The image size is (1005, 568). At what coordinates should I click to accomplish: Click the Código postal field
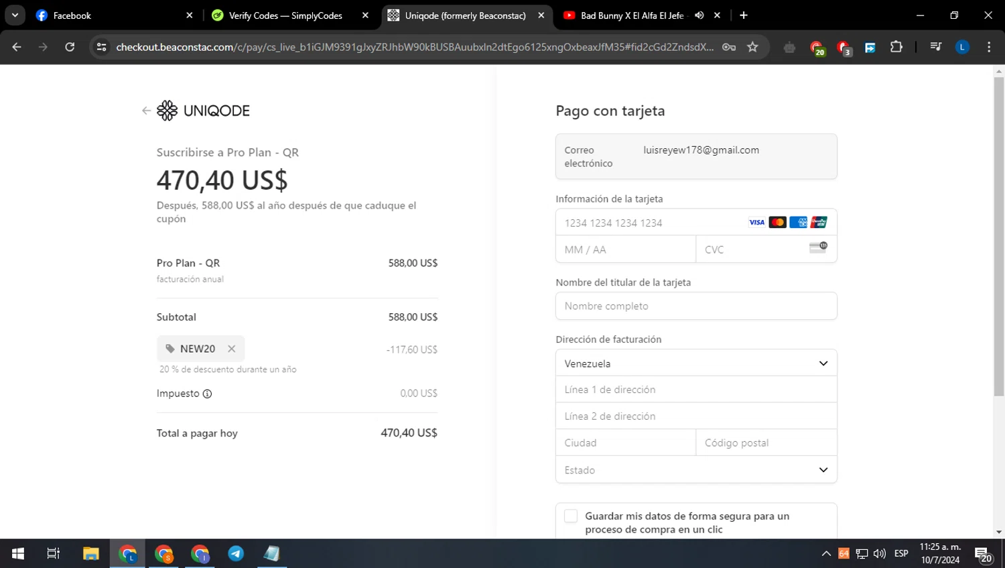tap(766, 443)
